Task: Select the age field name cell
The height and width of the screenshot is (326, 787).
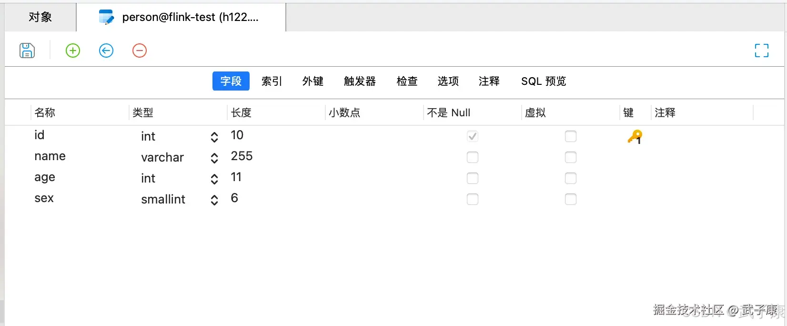Action: (x=45, y=177)
